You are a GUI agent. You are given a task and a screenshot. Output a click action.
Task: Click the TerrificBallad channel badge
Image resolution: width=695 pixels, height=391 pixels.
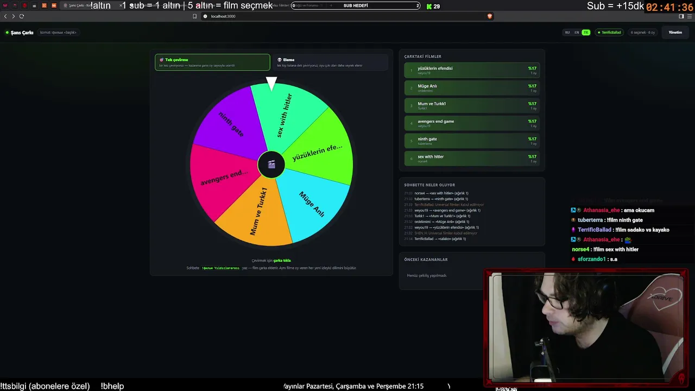tap(609, 33)
